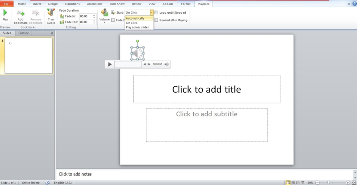Switch to the Outline tab

pos(24,33)
